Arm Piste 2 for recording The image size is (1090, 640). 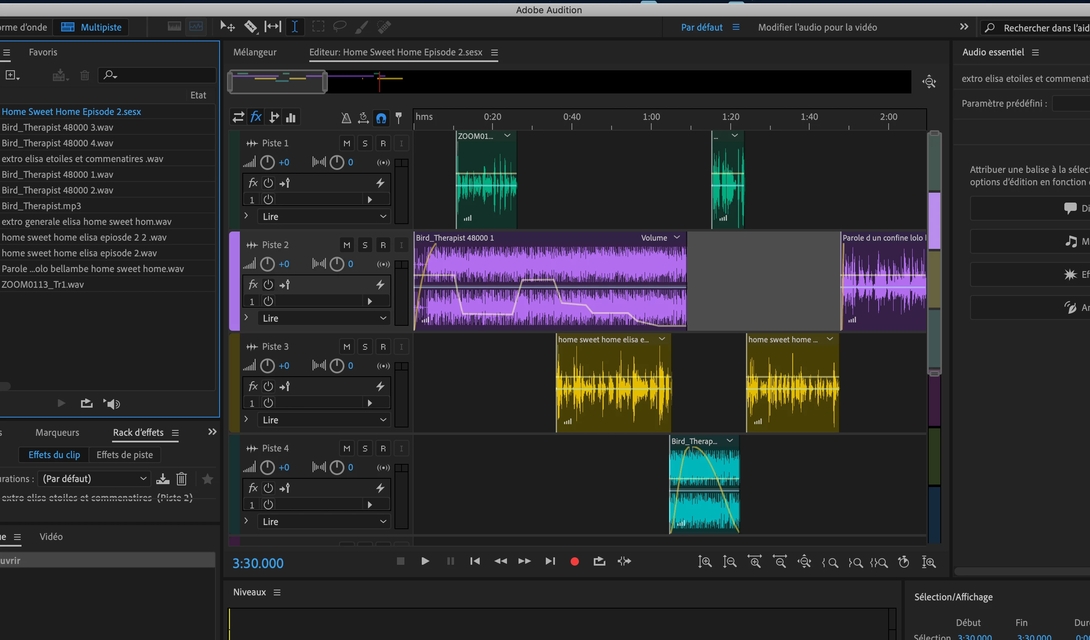383,245
